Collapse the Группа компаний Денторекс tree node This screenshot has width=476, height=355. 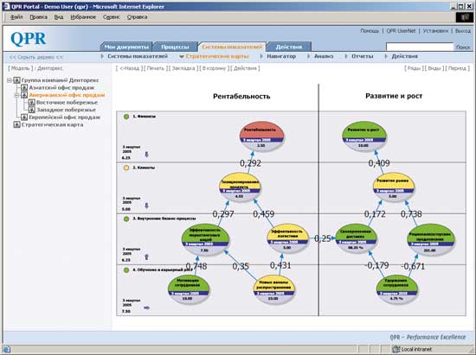(x=10, y=80)
